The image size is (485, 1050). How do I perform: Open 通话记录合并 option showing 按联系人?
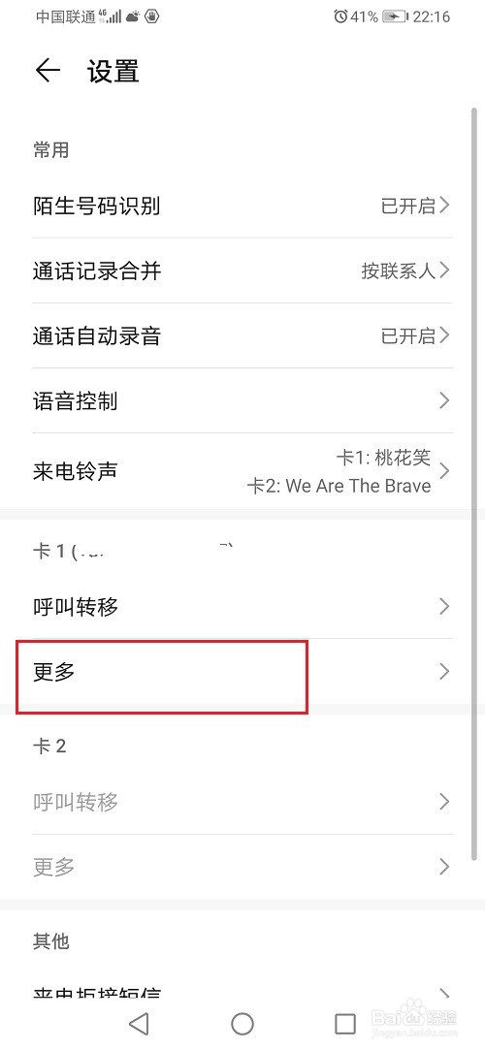242,270
